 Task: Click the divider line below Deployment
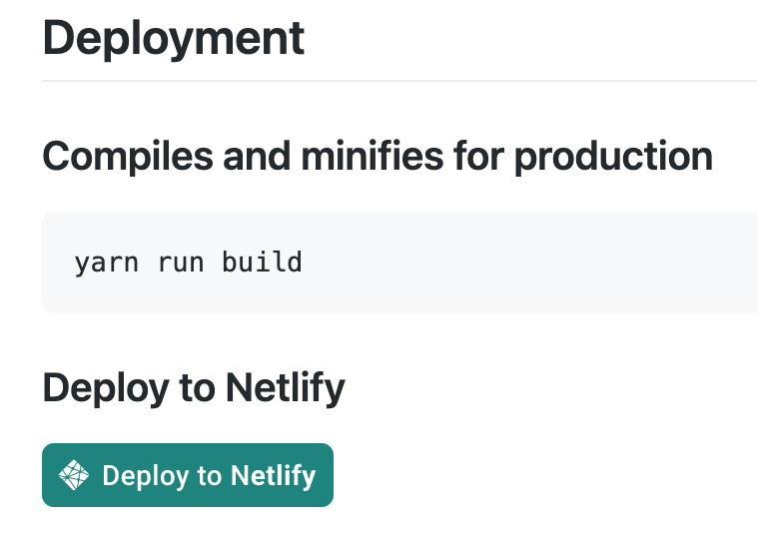(399, 80)
